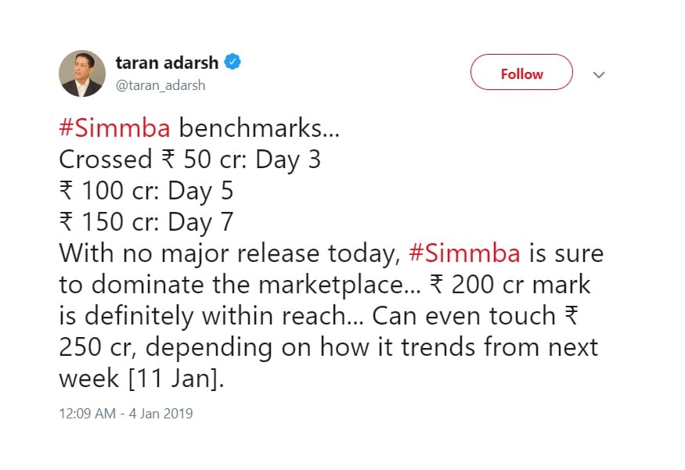Image resolution: width=685 pixels, height=470 pixels.
Task: Click the blue verified badge icon
Action: pyautogui.click(x=233, y=62)
